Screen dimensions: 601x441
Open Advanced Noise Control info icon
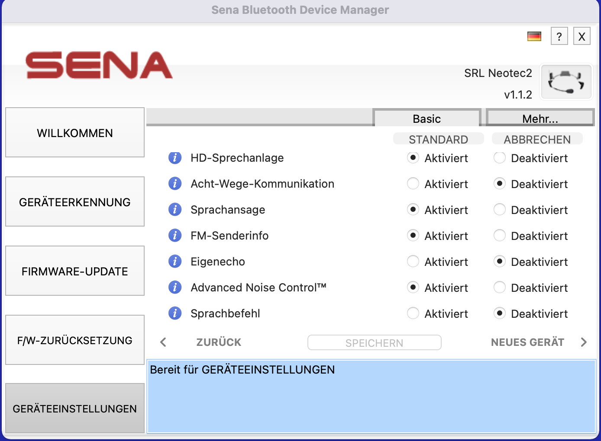tap(175, 288)
